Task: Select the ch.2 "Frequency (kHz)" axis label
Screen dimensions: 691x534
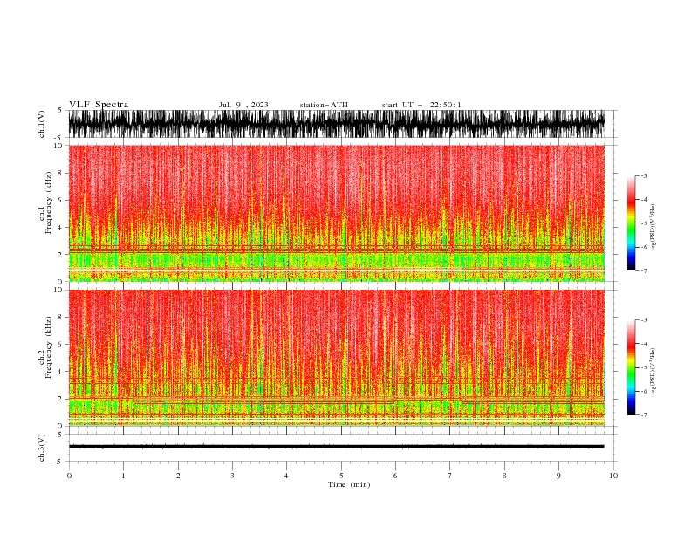Action: point(49,347)
